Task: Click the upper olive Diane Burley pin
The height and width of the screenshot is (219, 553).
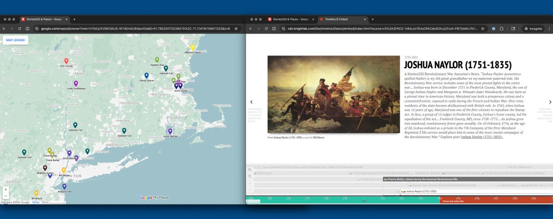Action: click(49, 151)
